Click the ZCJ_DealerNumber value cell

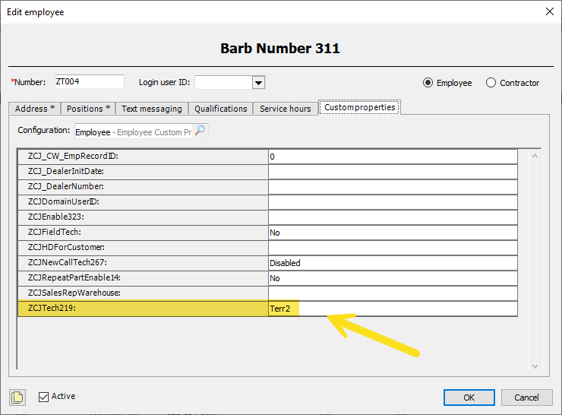pos(393,187)
